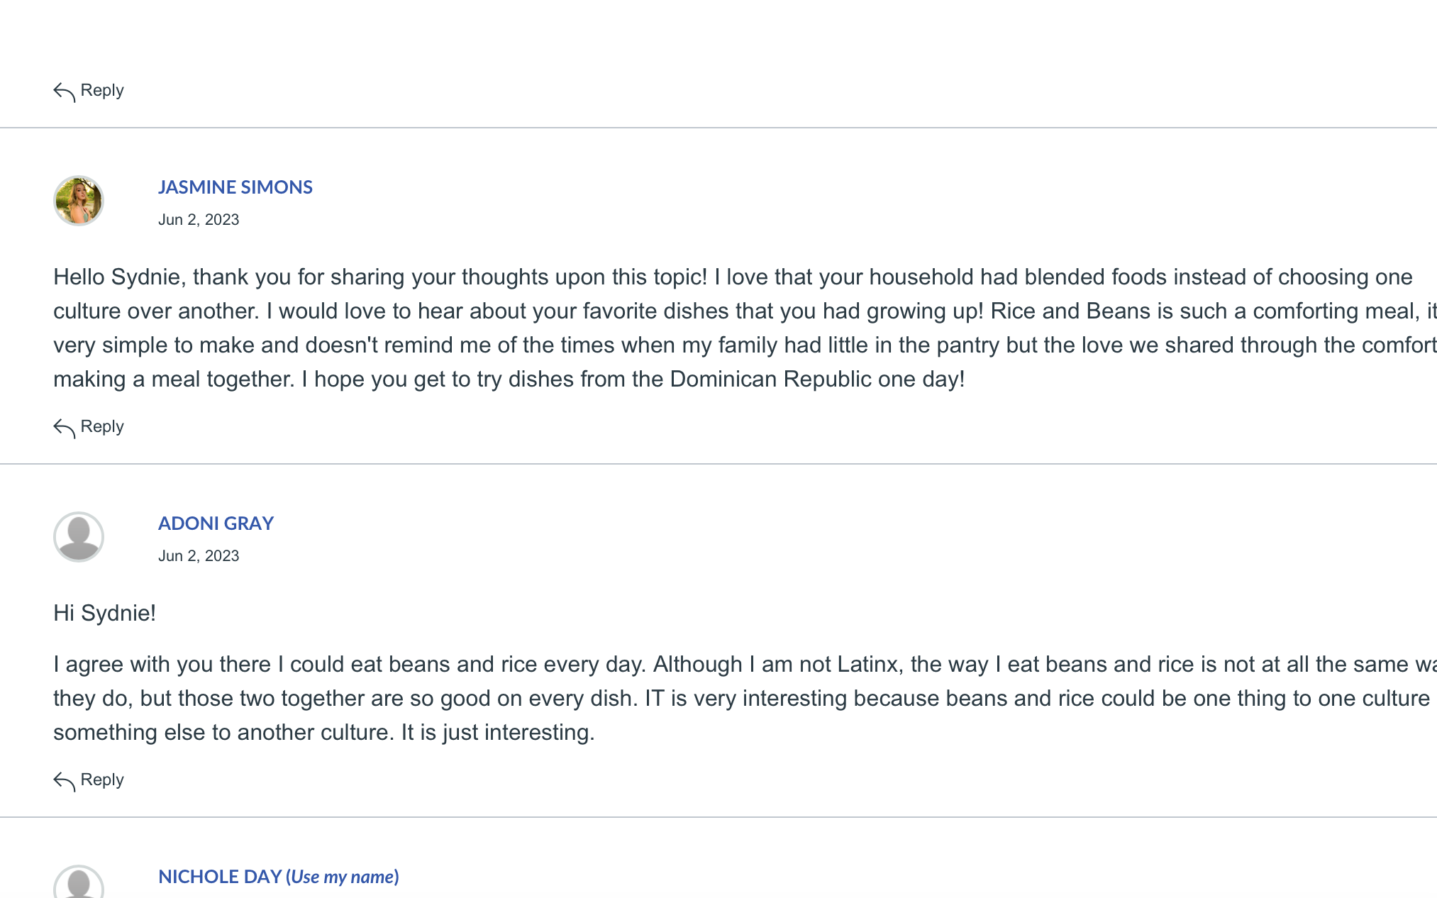Open NICHOLE DAY (Use my name) link
1437x898 pixels.
[279, 877]
